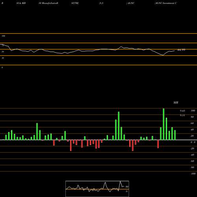The image size is (197, 197).
Task: Click the 'MR' panel label
Action: click(176, 102)
